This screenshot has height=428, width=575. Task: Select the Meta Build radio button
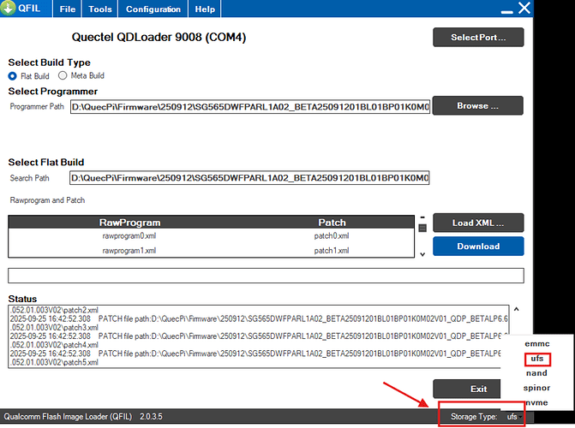click(x=63, y=75)
